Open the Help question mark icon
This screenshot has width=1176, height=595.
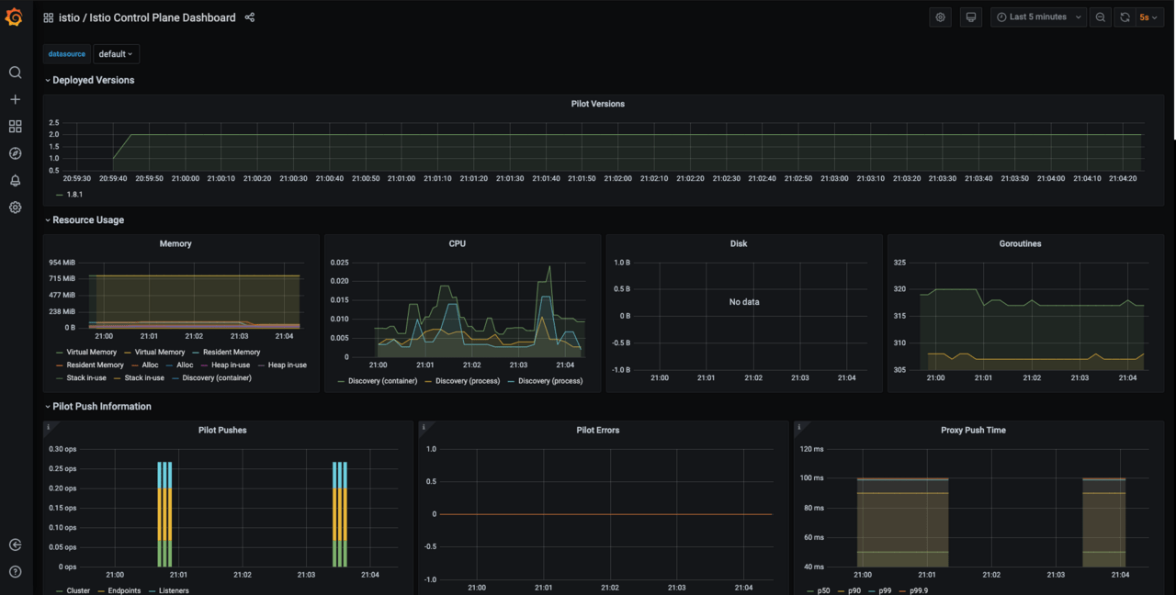[15, 572]
